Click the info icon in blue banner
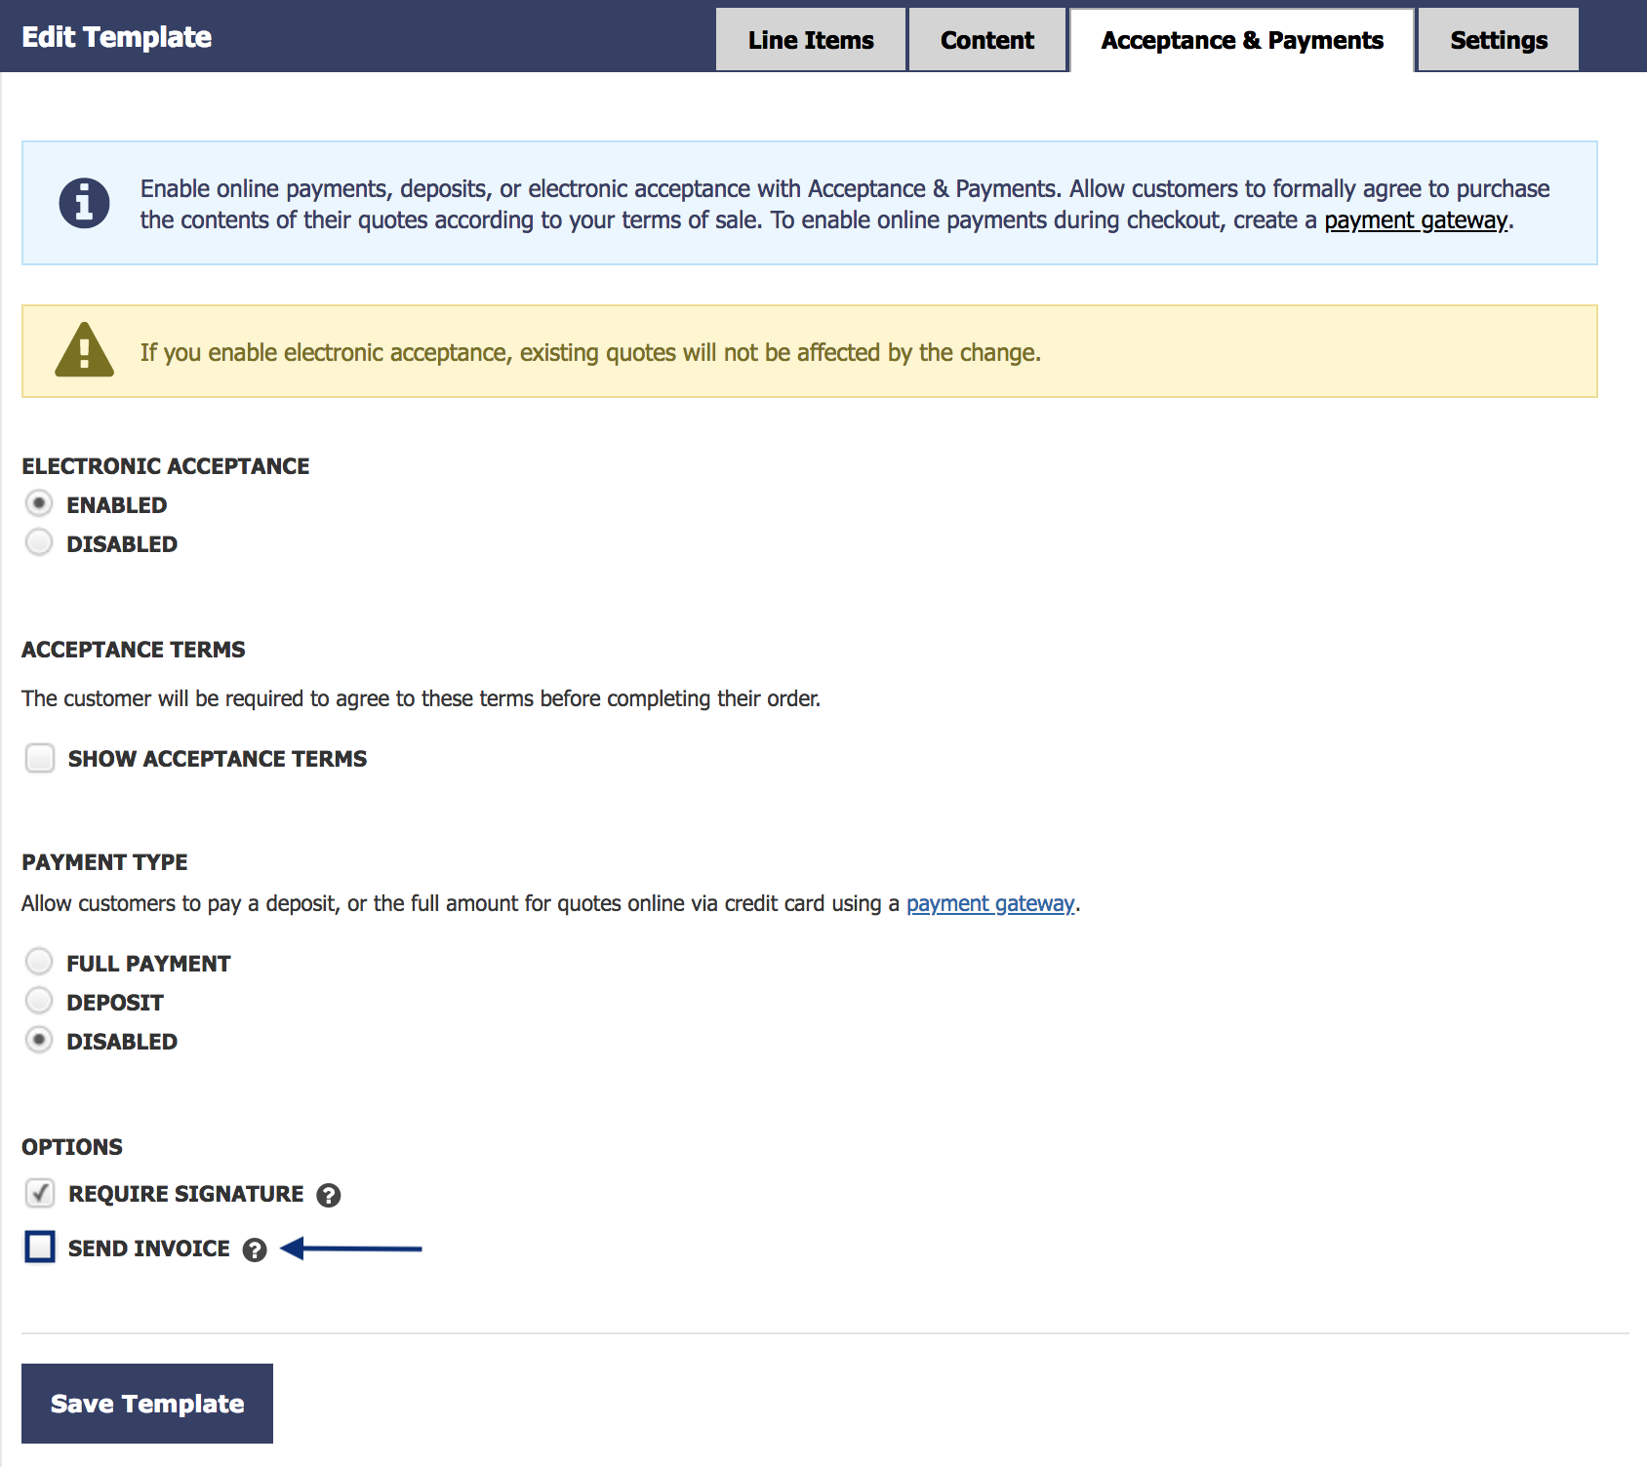Image resolution: width=1647 pixels, height=1467 pixels. (x=84, y=204)
